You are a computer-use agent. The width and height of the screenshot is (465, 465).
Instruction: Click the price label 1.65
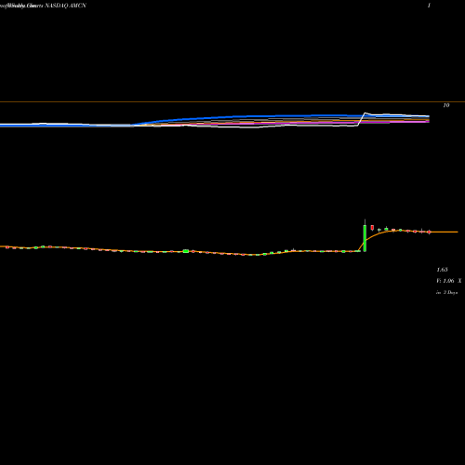coord(442,270)
